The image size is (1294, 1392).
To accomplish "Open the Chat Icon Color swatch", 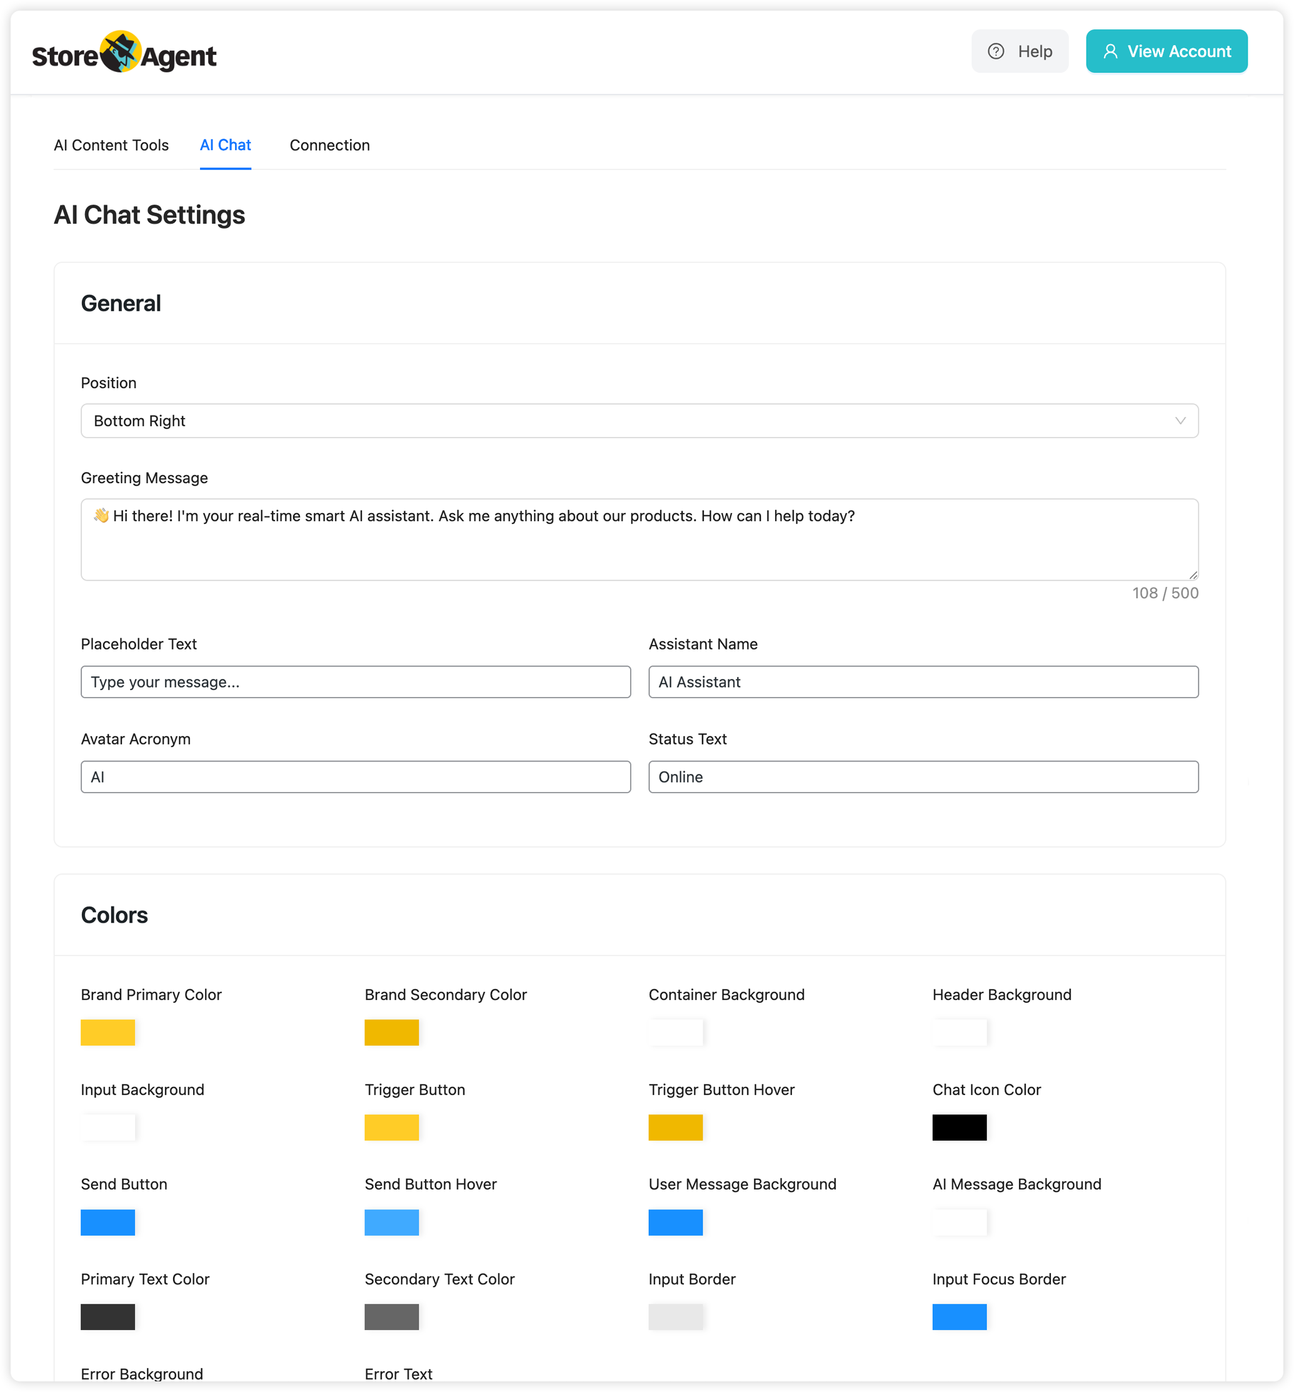I will [x=960, y=1128].
